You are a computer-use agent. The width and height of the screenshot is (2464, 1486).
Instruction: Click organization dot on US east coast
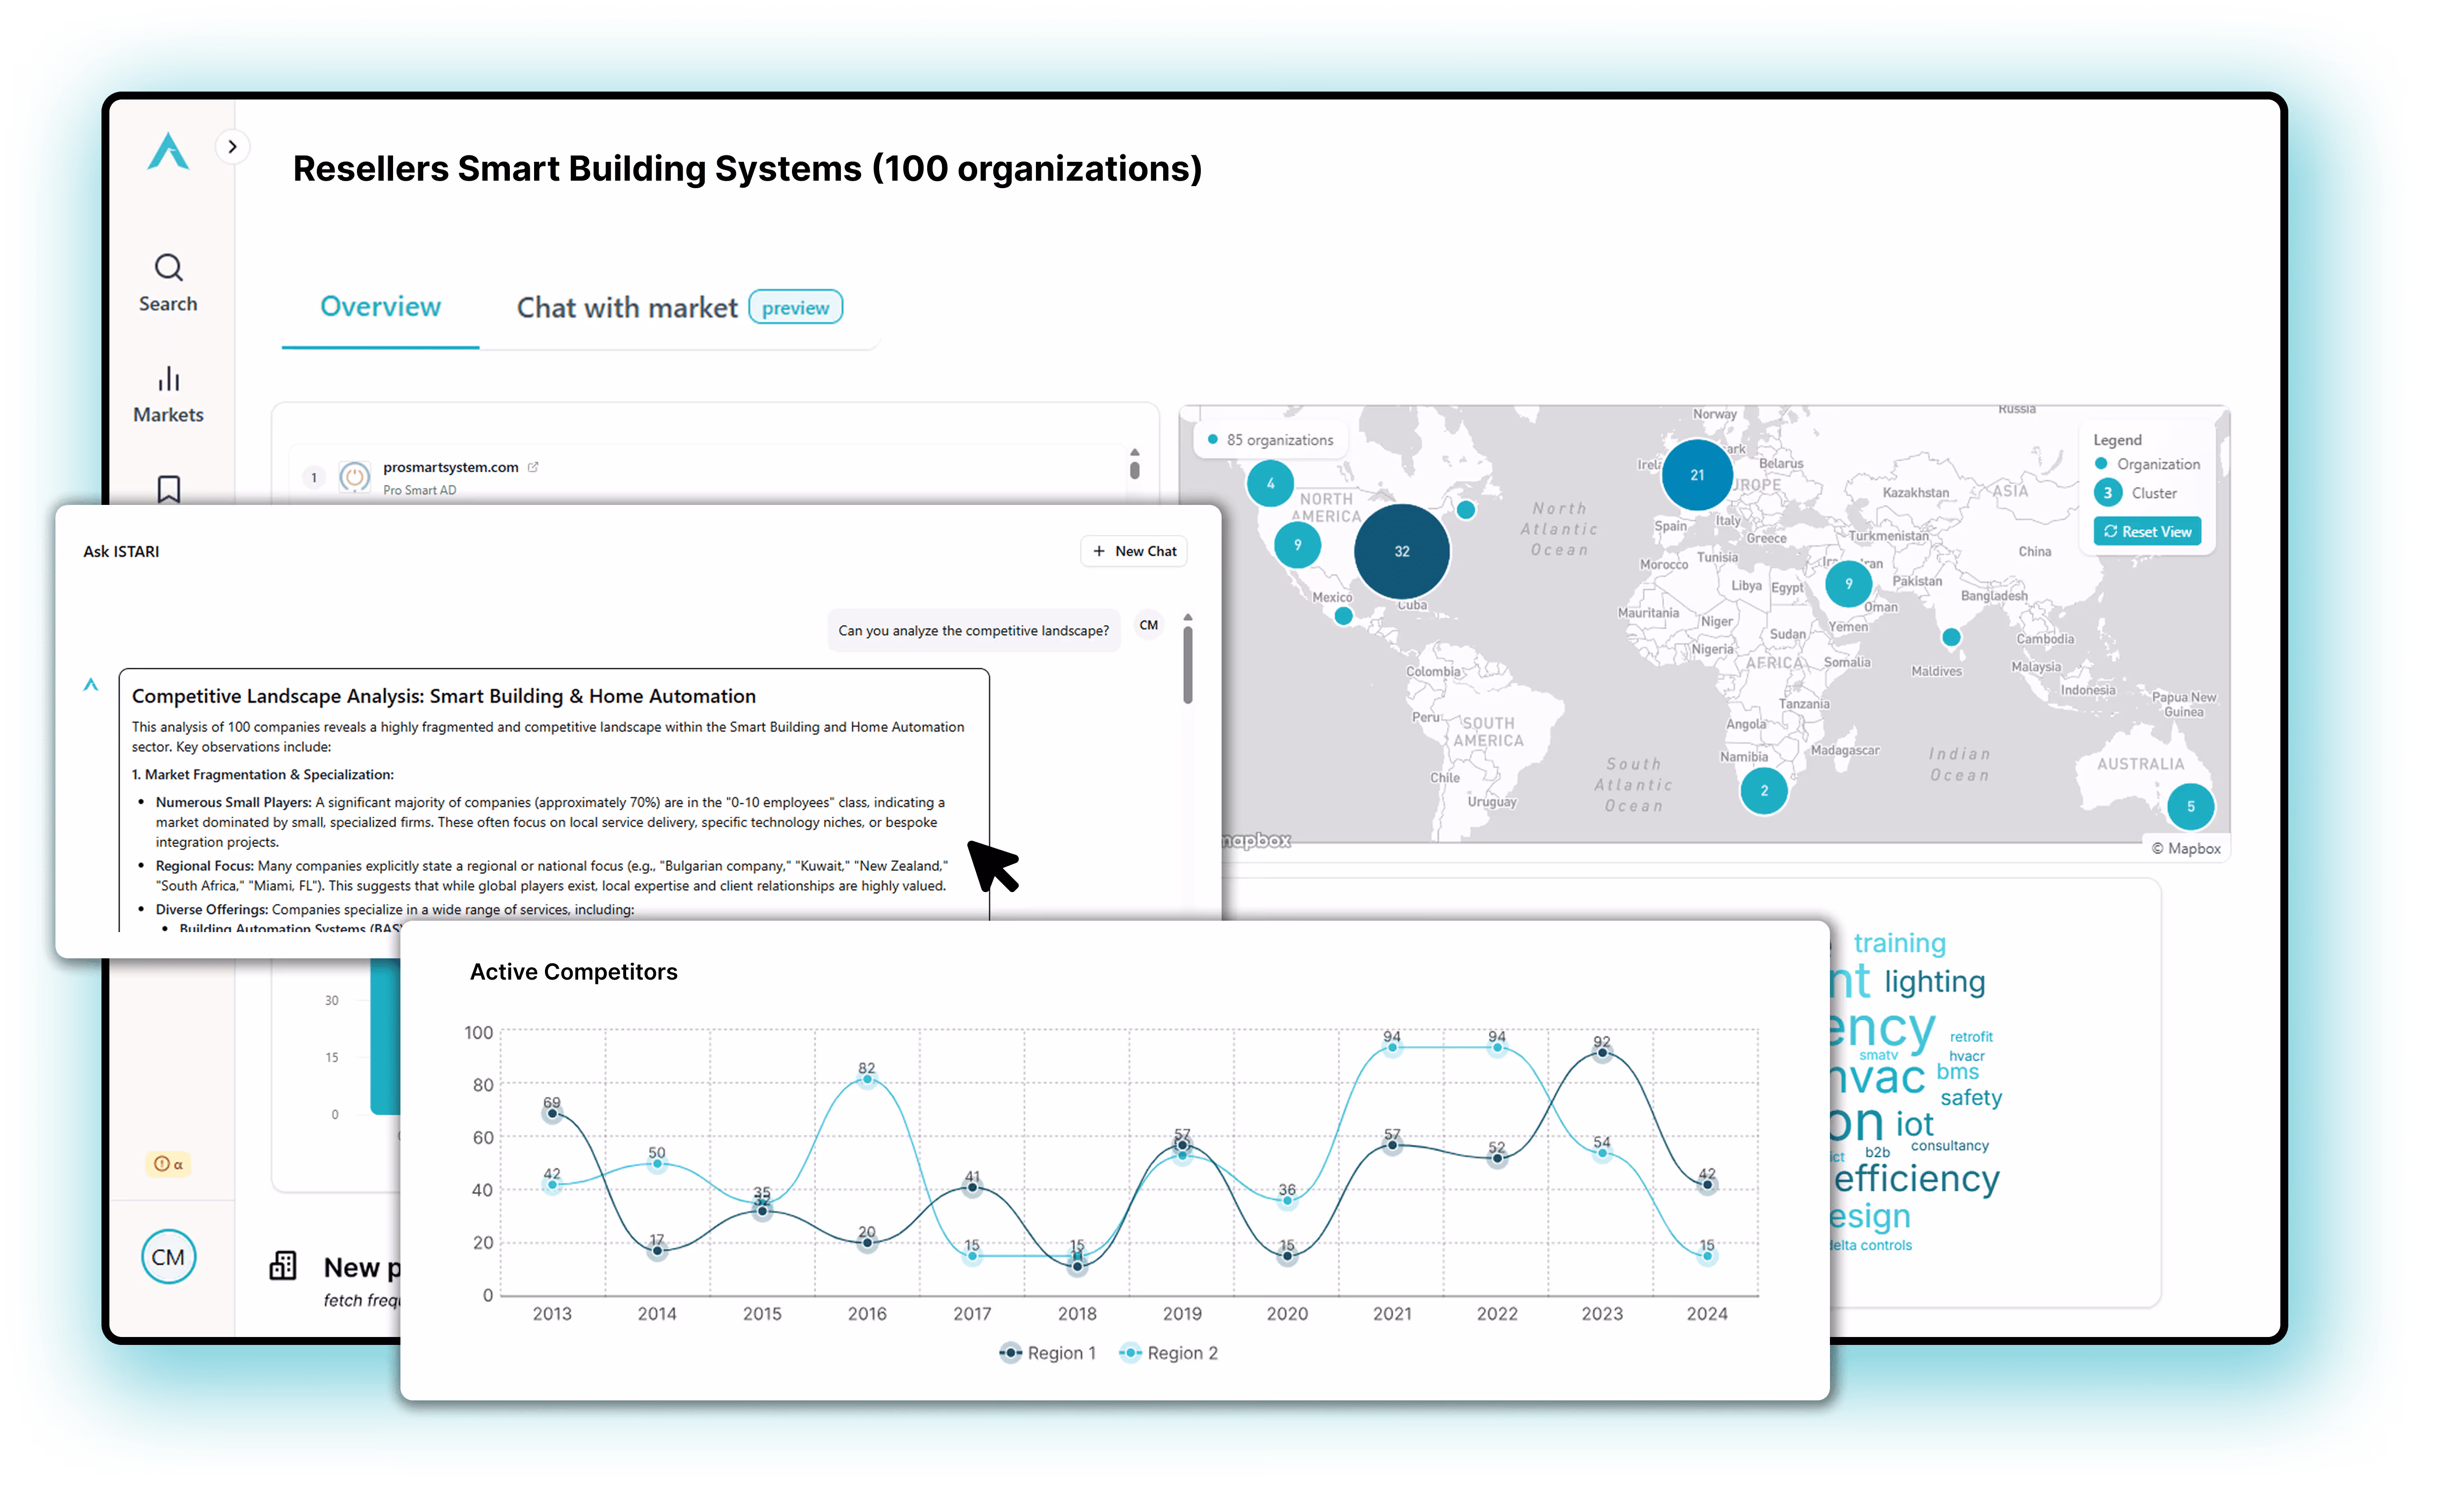point(1466,509)
